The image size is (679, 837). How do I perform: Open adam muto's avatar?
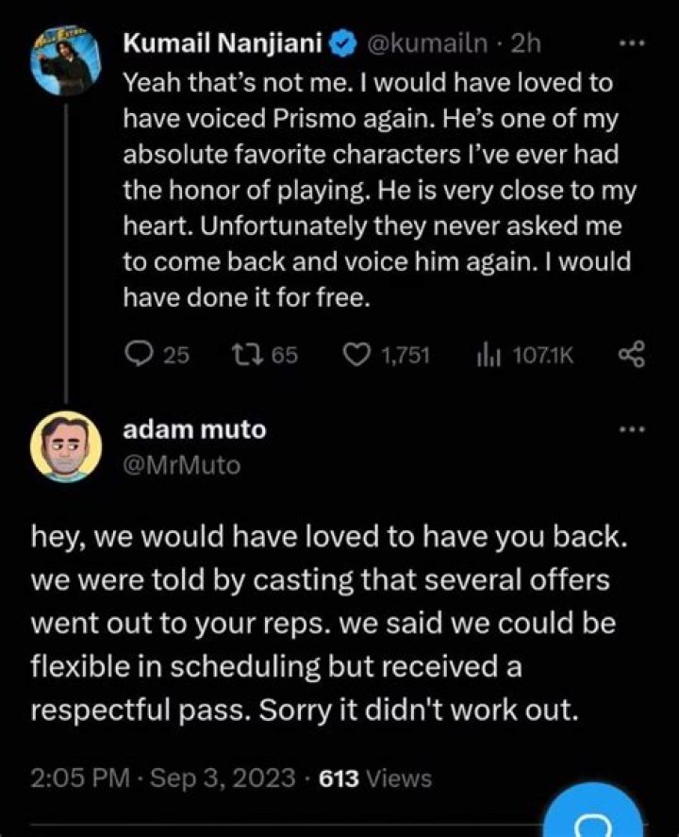(x=64, y=445)
